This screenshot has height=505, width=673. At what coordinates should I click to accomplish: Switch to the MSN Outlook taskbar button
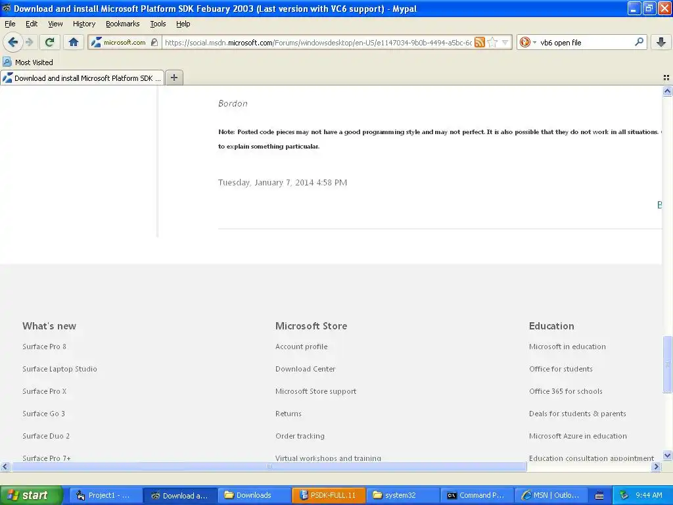[551, 495]
